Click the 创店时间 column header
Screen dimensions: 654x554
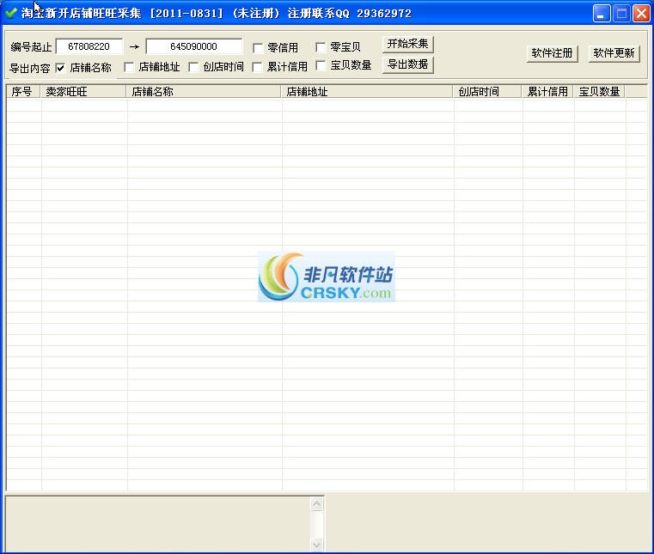(487, 92)
